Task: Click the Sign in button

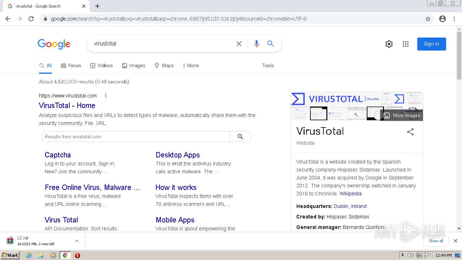Action: [x=432, y=44]
